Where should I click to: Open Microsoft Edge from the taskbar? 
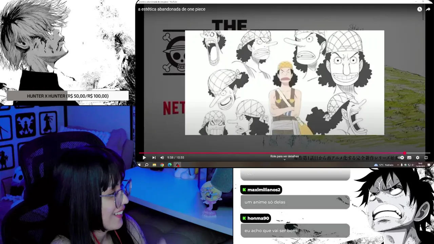coord(170,165)
